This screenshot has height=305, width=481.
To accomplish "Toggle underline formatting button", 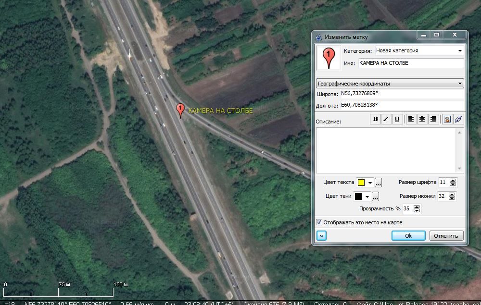I will [397, 120].
